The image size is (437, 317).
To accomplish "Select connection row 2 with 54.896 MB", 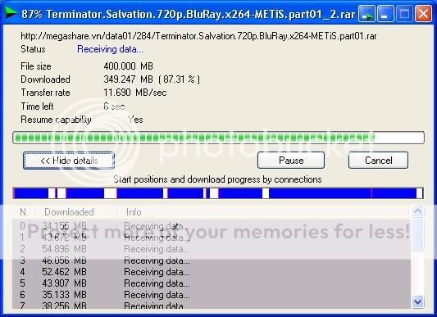I will (212, 248).
